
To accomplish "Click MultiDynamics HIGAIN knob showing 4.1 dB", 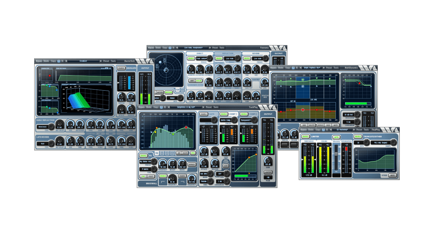I will click(x=294, y=133).
